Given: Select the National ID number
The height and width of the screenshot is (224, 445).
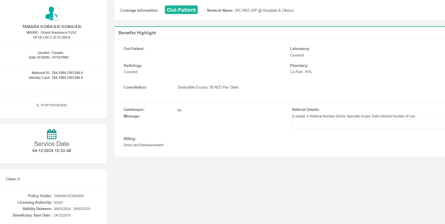Looking at the screenshot, I should click(x=67, y=73).
